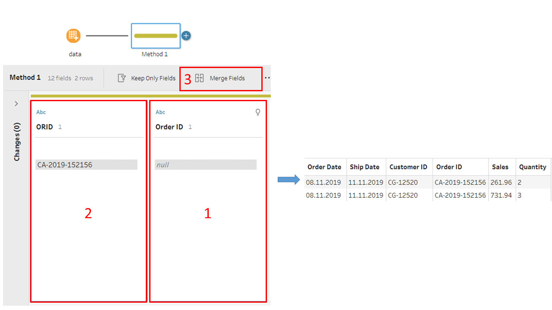Click the Merge Fields icon

[199, 78]
